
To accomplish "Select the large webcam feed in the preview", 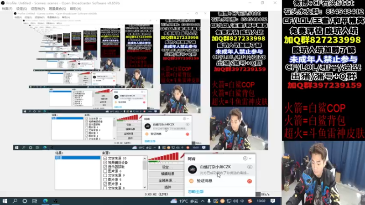I will tap(323, 173).
